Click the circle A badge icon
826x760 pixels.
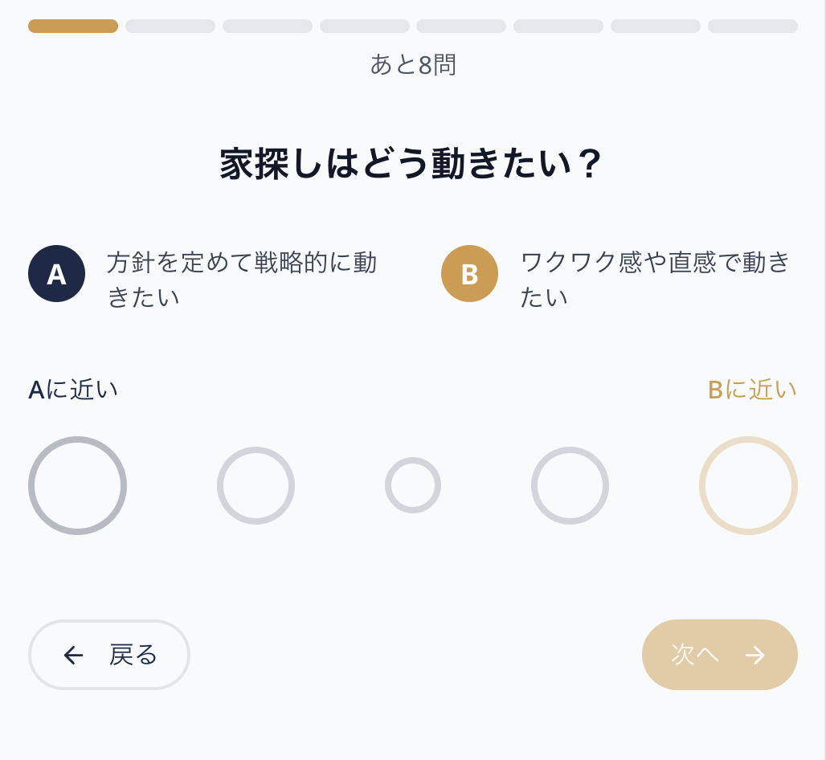56,273
